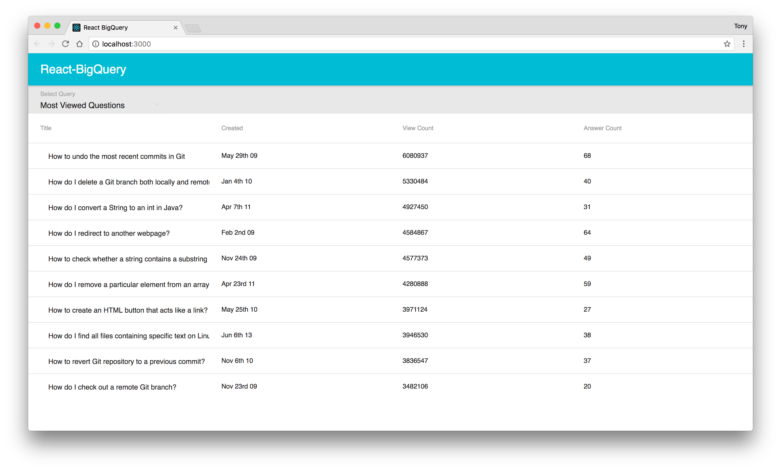This screenshot has width=781, height=471.
Task: Open the Select Query dropdown
Action: pyautogui.click(x=98, y=105)
